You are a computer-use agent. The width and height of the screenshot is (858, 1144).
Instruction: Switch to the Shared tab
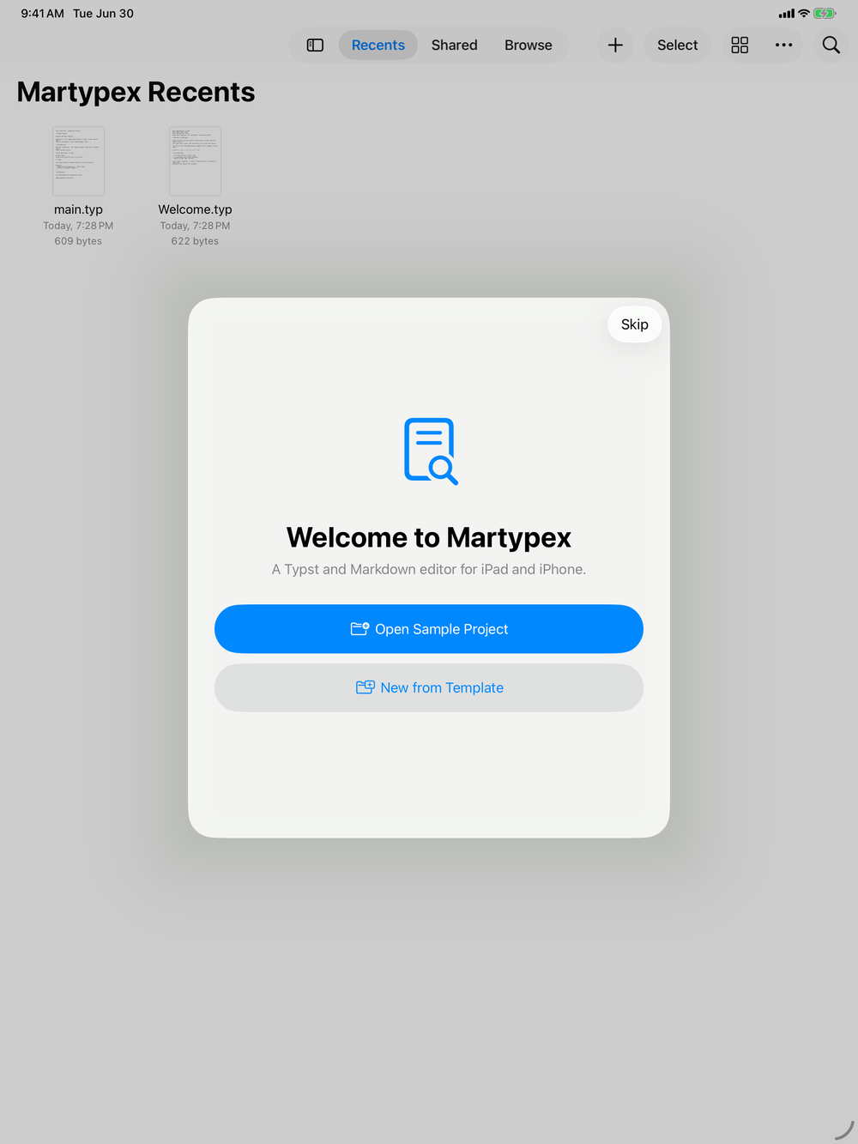click(454, 45)
